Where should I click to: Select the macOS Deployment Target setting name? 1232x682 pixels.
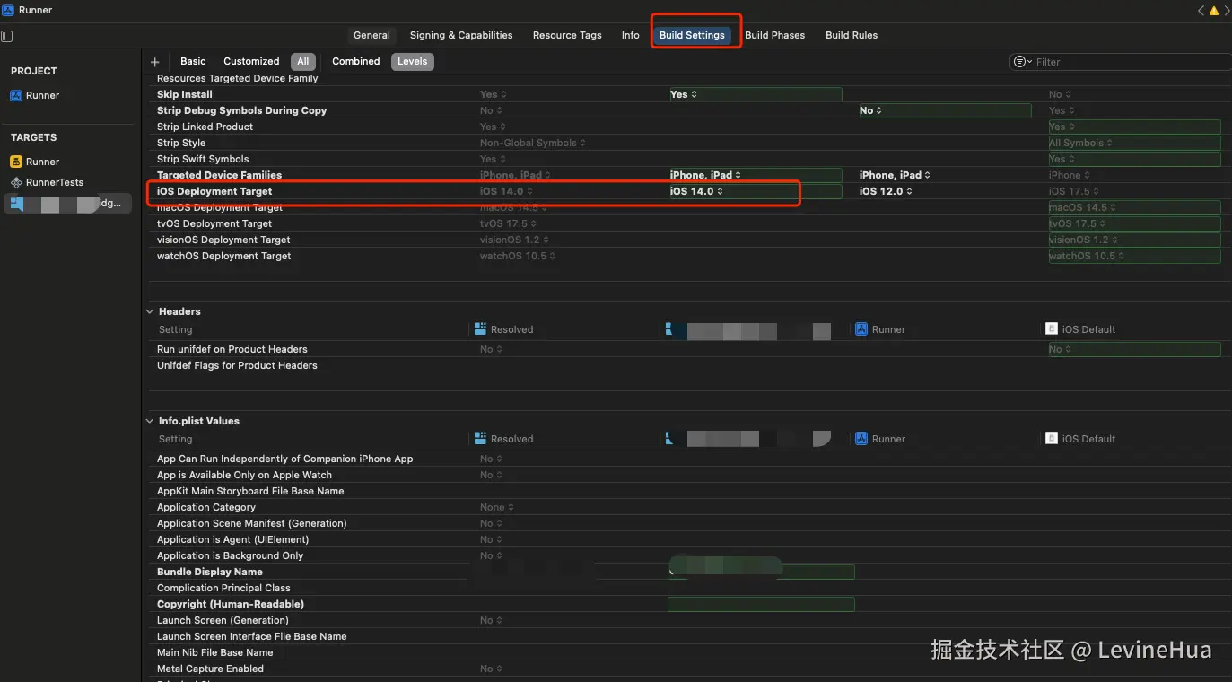tap(220, 207)
